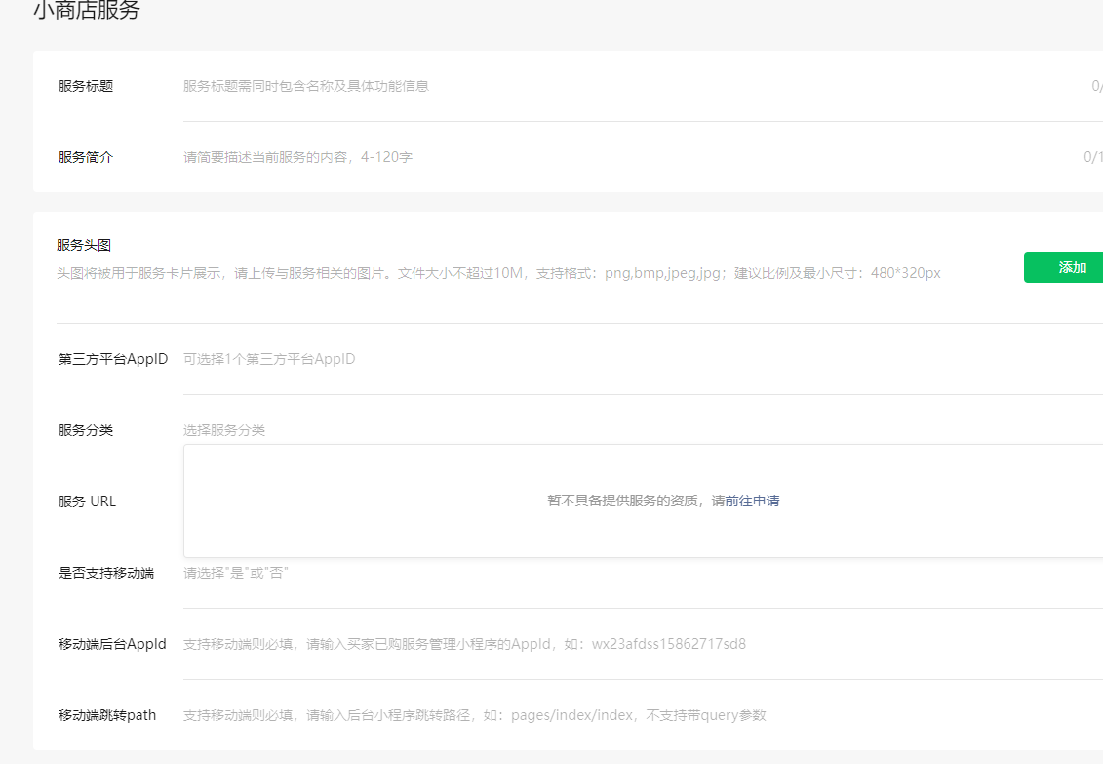This screenshot has width=1103, height=764.
Task: Follow the 前往申请 link
Action: (752, 501)
